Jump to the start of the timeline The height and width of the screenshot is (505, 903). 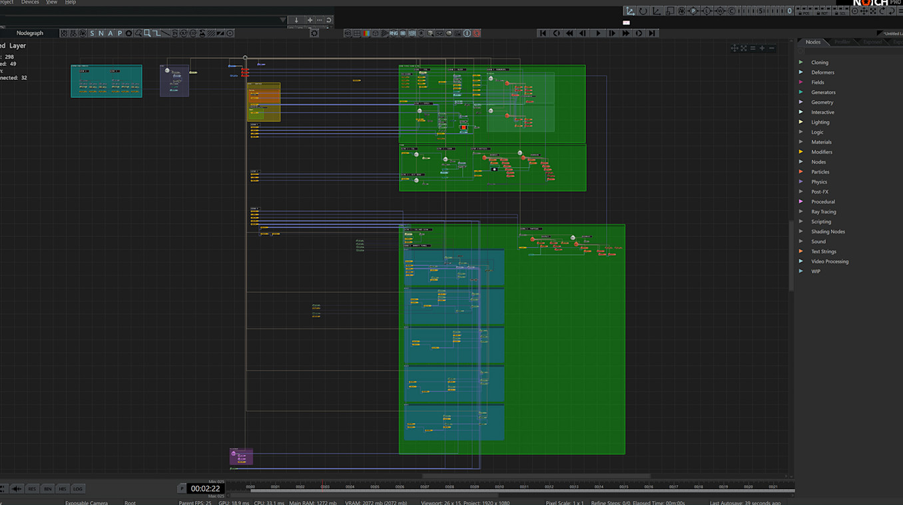pyautogui.click(x=543, y=33)
